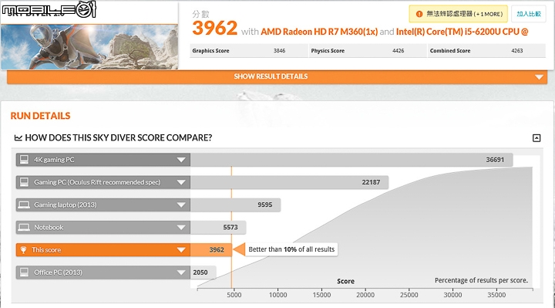Click the chart icon beside score compare heading

coord(18,137)
